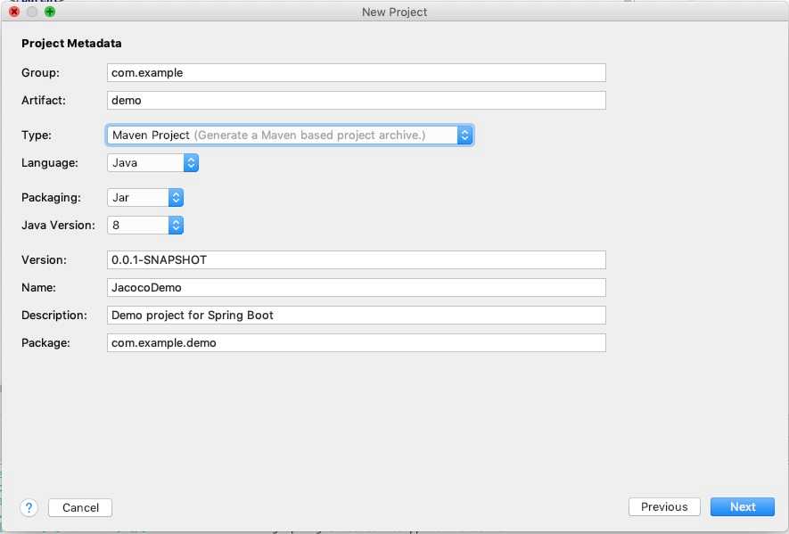Click the Name field containing JacocoDemo
Image resolution: width=789 pixels, height=534 pixels.
tap(357, 287)
